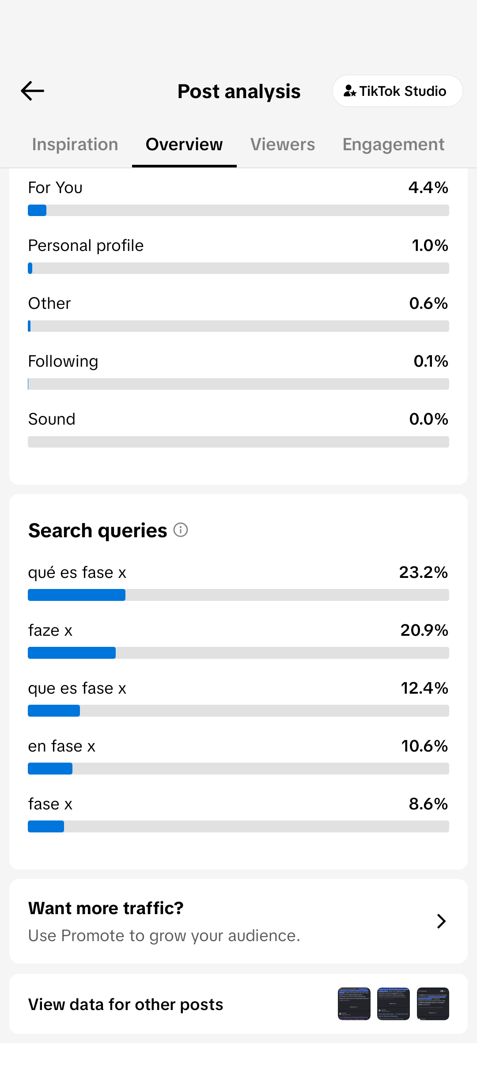The width and height of the screenshot is (477, 1071).
Task: Open View data for other posts
Action: 238,1004
